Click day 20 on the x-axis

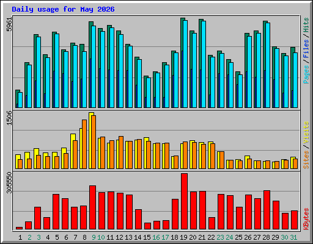193,237
